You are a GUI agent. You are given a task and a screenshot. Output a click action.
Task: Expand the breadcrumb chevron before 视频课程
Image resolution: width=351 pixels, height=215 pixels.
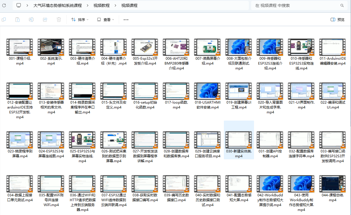115,5
